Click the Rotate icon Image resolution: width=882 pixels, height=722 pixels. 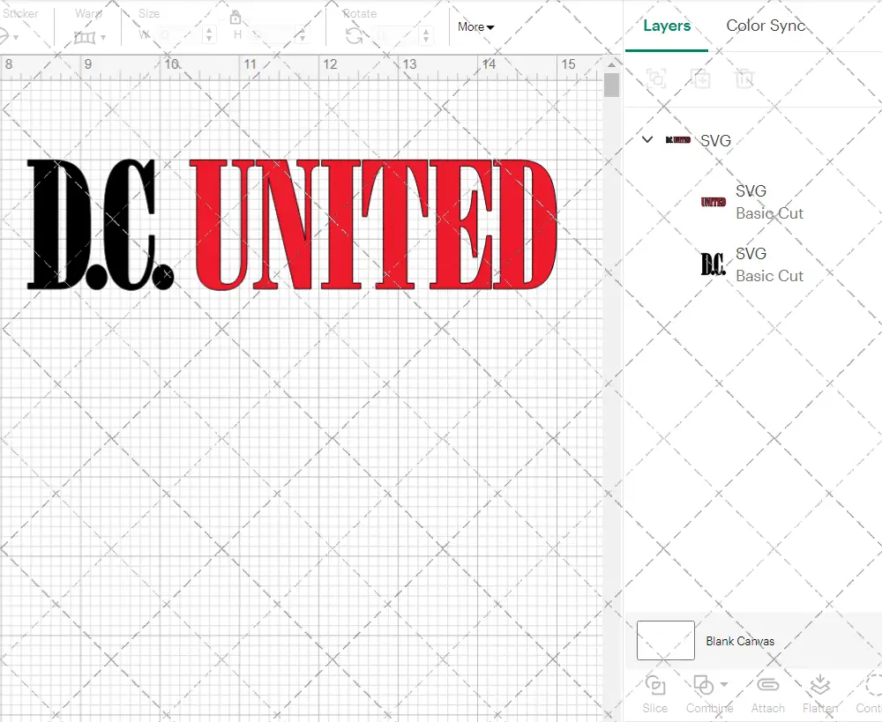354,36
